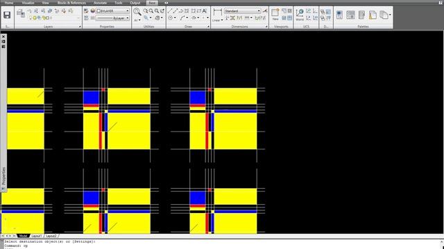
Task: Open the Home ribbon tab
Action: click(x=9, y=3)
